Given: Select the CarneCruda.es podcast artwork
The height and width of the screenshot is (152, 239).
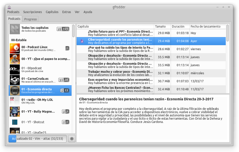Looking at the screenshot, I should click(15, 80).
